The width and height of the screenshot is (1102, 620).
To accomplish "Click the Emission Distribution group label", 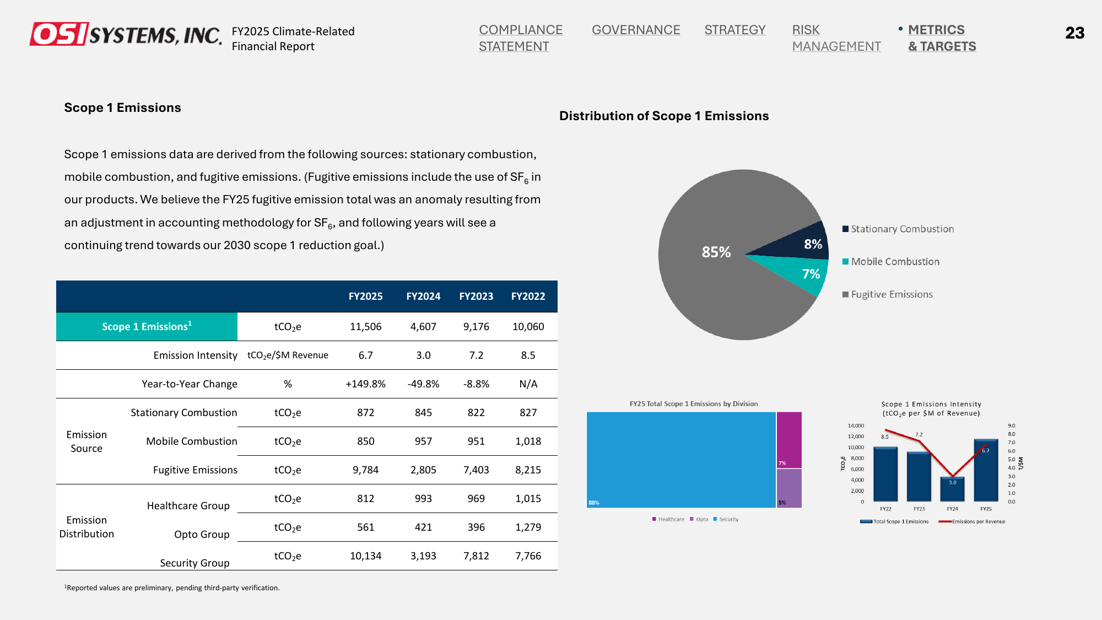I will [x=87, y=527].
